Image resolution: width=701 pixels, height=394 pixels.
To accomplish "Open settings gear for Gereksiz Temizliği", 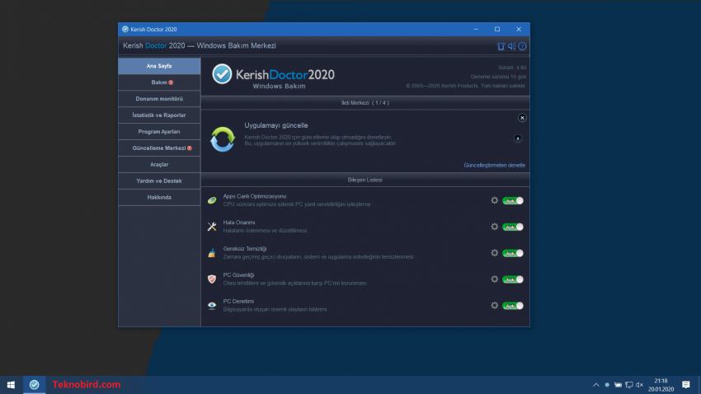I will tap(495, 253).
